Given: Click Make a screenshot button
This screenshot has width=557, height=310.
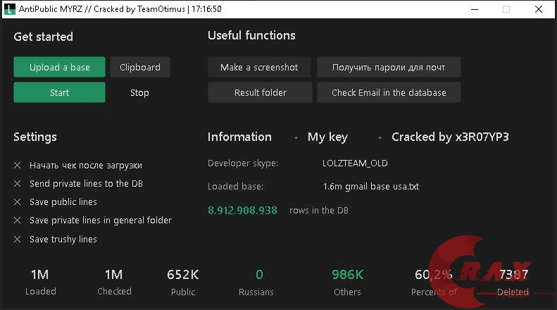Looking at the screenshot, I should (259, 68).
